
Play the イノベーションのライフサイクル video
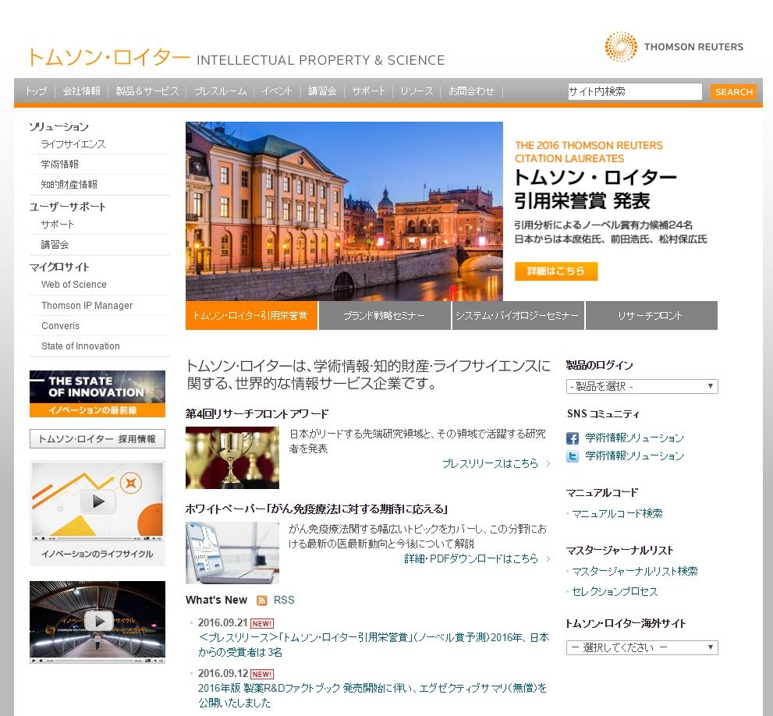pyautogui.click(x=98, y=502)
